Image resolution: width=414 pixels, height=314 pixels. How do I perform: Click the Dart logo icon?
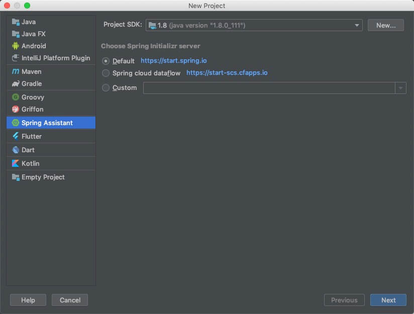[16, 150]
